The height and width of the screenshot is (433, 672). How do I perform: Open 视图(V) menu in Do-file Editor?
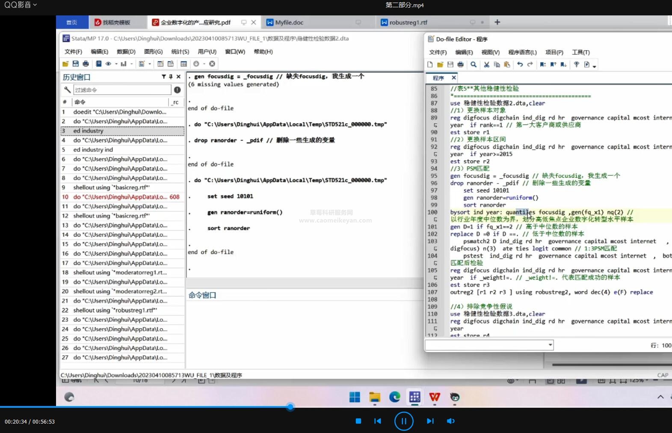coord(490,52)
